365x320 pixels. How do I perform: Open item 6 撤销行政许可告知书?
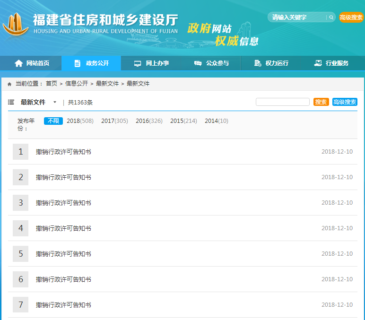[x=63, y=279]
